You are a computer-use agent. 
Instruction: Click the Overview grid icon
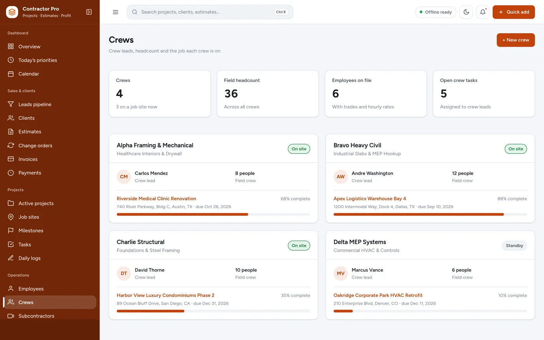point(11,46)
